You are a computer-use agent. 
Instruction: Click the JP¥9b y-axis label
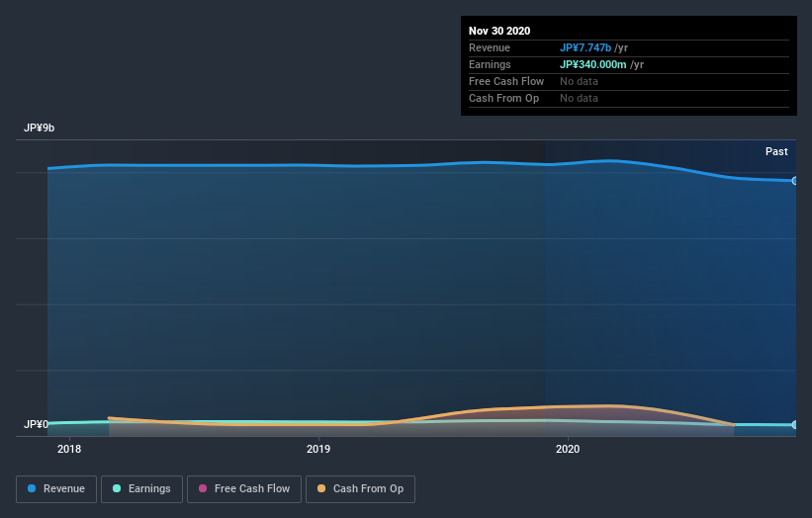point(39,128)
